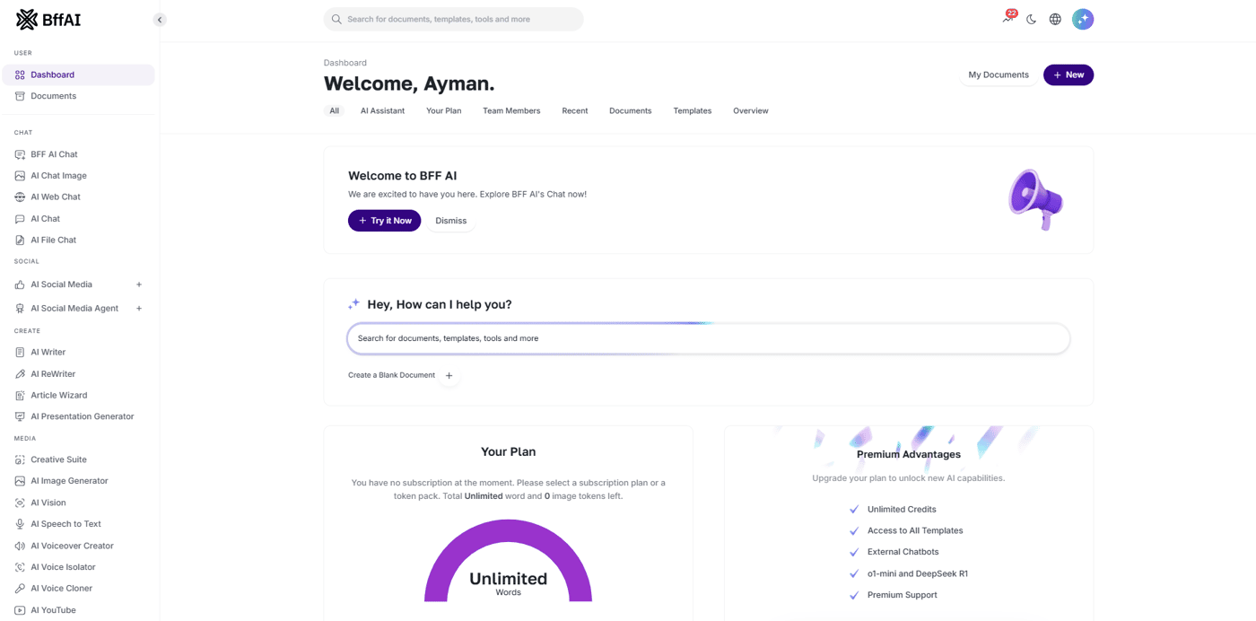Toggle dark mode moon icon
Viewport: 1256px width, 621px height.
pos(1032,19)
